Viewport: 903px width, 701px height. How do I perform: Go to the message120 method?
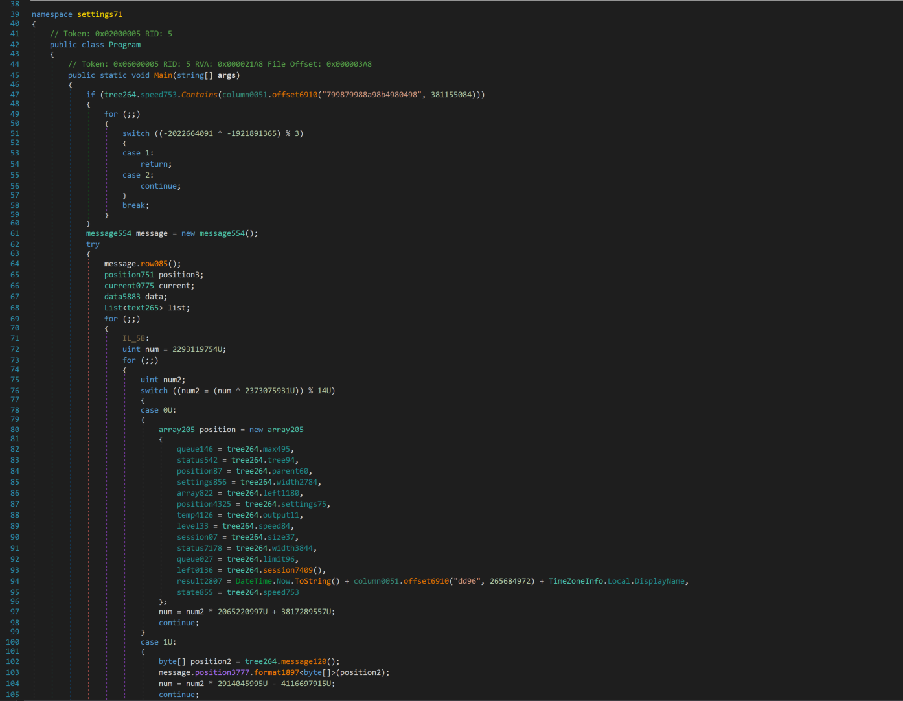(304, 661)
